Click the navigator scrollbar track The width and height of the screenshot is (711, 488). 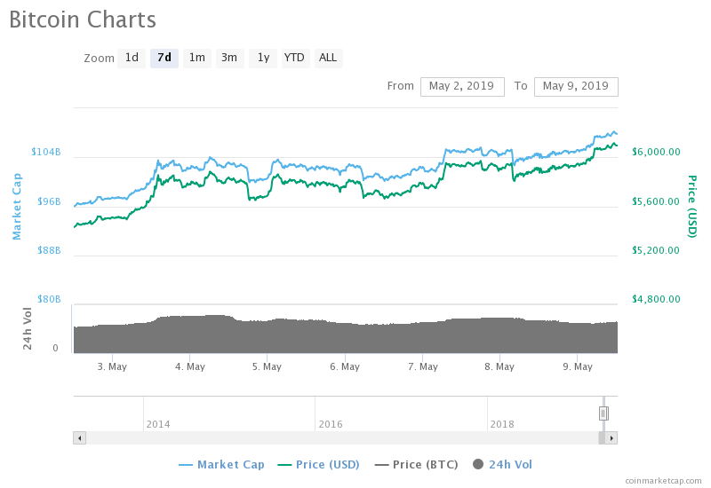coord(338,437)
